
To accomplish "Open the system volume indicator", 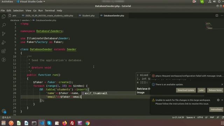I will click(x=214, y=1).
